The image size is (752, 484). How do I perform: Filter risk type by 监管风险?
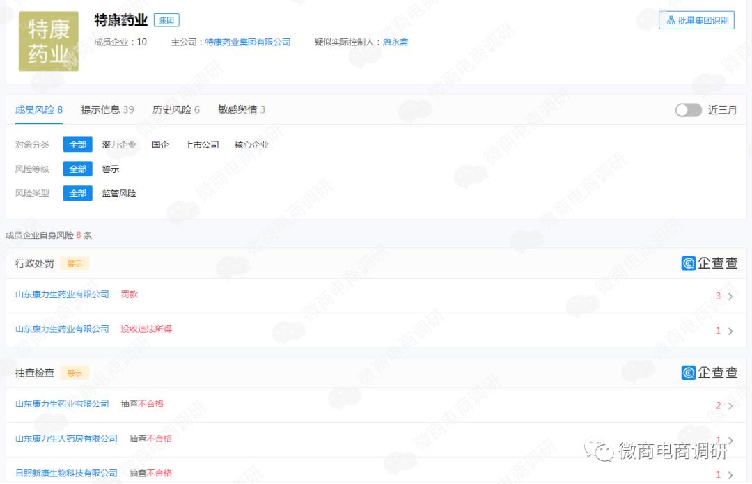pyautogui.click(x=119, y=194)
